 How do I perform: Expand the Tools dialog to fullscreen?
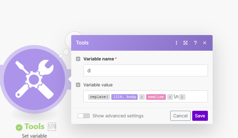186,43
